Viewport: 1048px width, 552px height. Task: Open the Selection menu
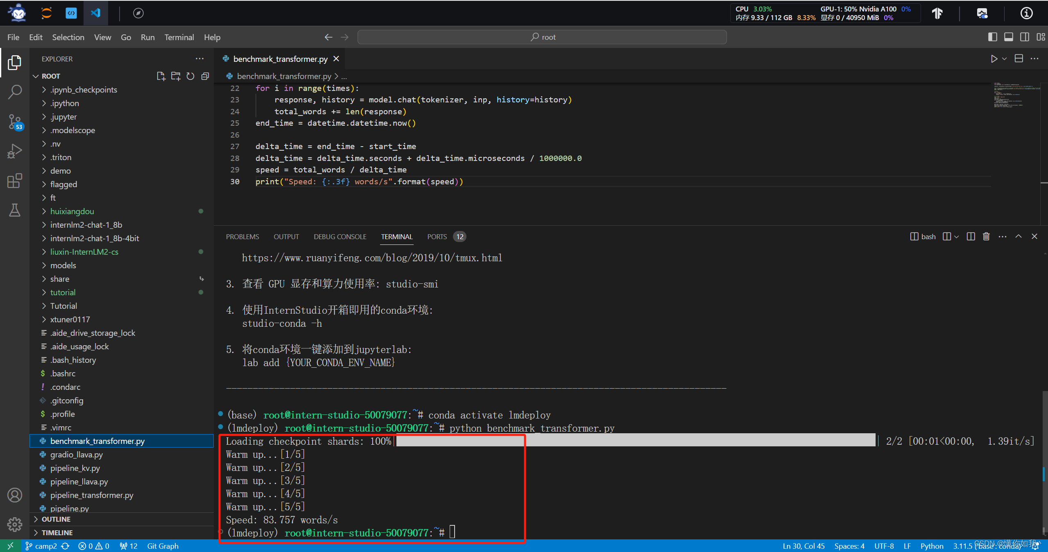click(68, 37)
